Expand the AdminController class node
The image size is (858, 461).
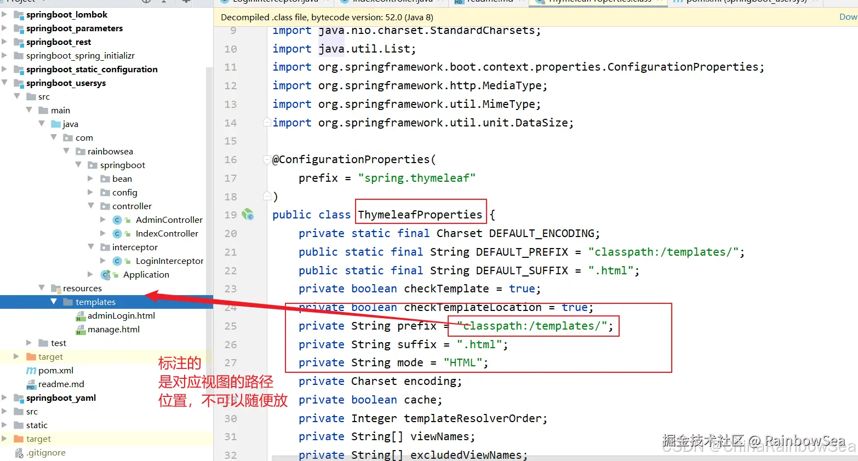(x=103, y=220)
